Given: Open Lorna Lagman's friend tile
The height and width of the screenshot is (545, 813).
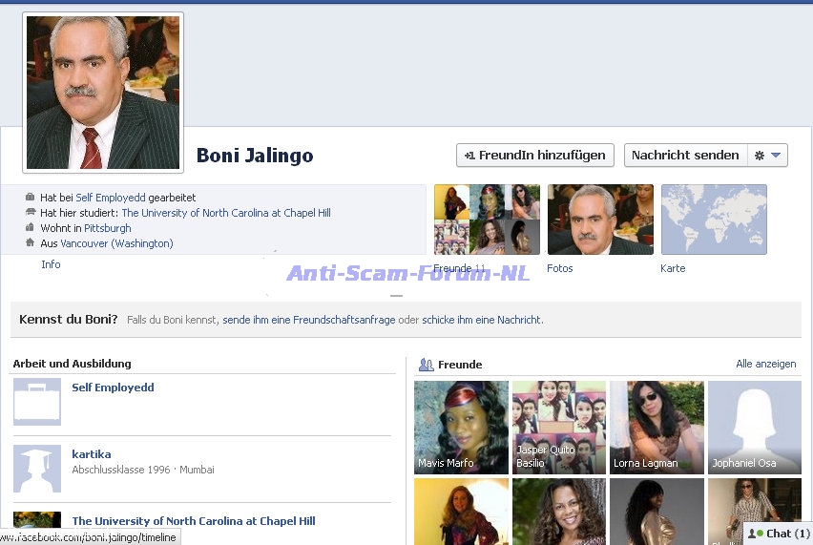Looking at the screenshot, I should 657,427.
